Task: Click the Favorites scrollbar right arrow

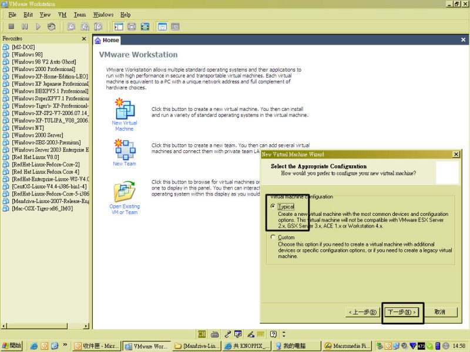Action: click(x=86, y=326)
